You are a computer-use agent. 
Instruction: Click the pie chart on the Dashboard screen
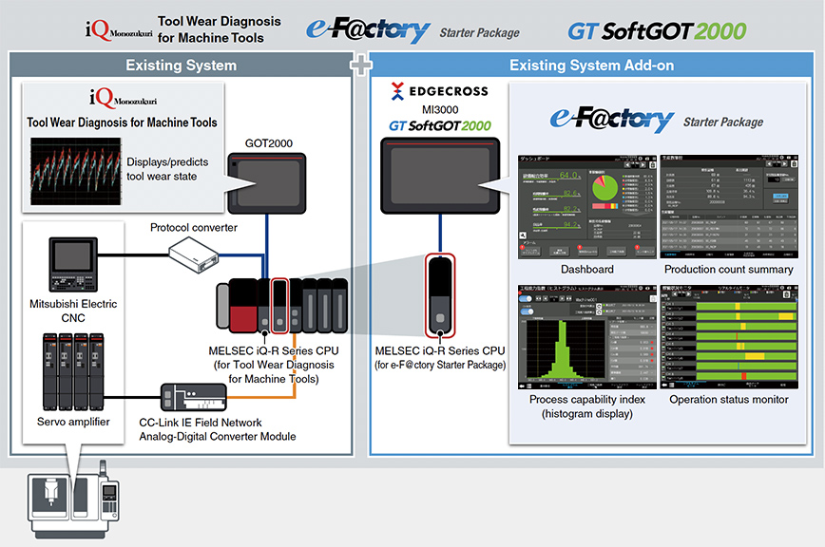pos(605,185)
